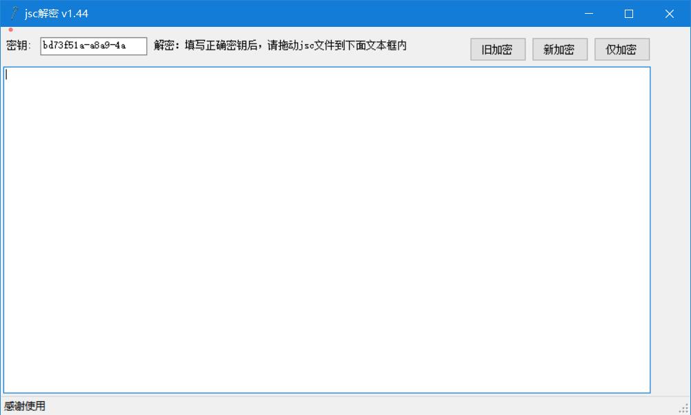Click the 新加密 button
This screenshot has width=691, height=415.
point(560,50)
